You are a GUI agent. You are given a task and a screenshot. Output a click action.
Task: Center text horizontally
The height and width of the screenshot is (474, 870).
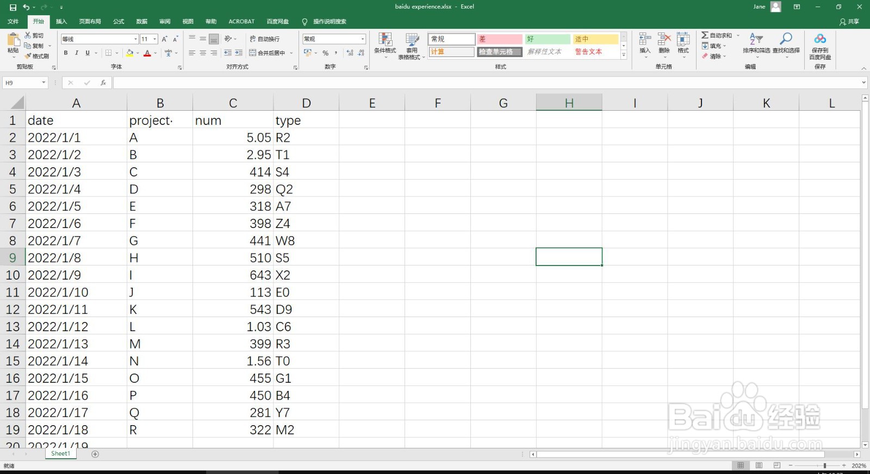point(203,53)
